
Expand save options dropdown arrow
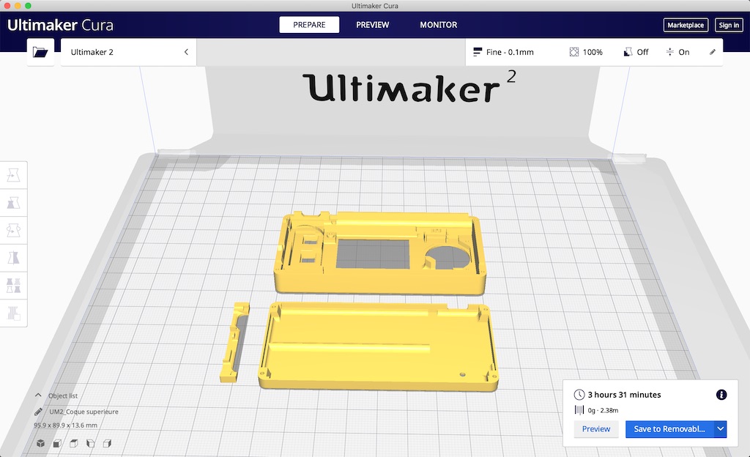pos(721,428)
